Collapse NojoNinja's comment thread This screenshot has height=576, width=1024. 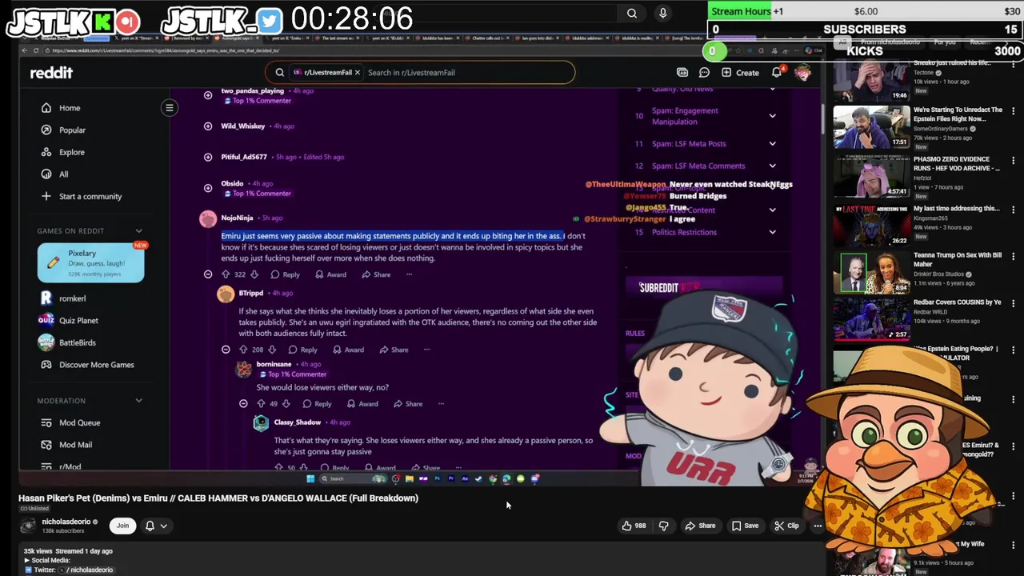click(x=208, y=274)
